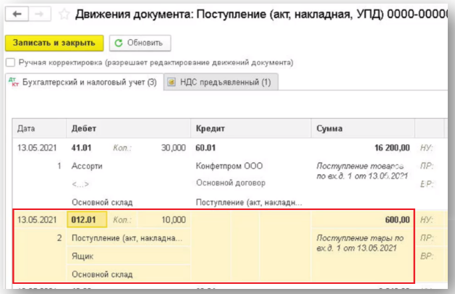Click the Дата column header

pos(26,128)
